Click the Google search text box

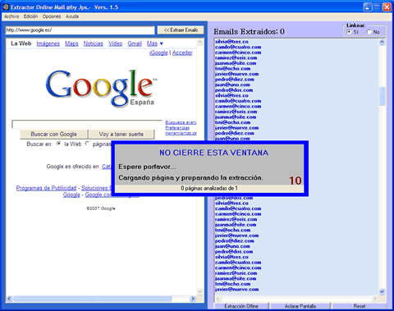(87, 124)
